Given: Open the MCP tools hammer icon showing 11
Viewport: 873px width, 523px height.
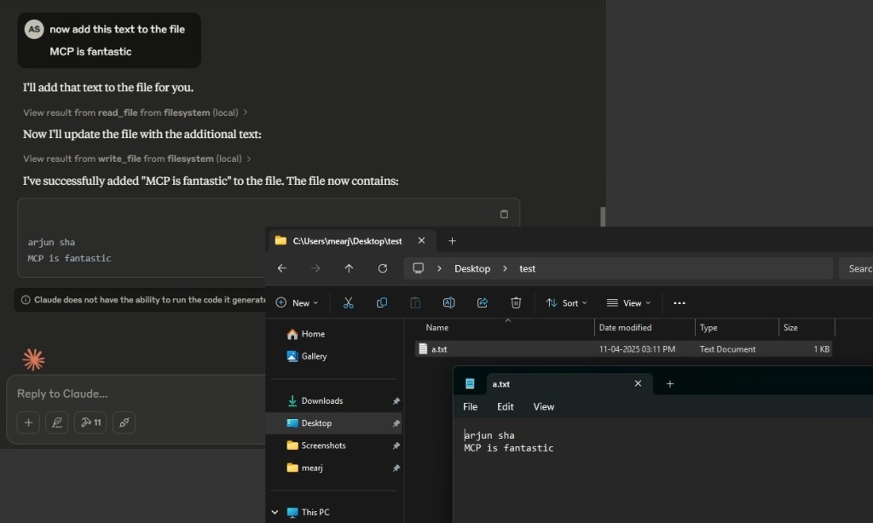Looking at the screenshot, I should point(90,422).
